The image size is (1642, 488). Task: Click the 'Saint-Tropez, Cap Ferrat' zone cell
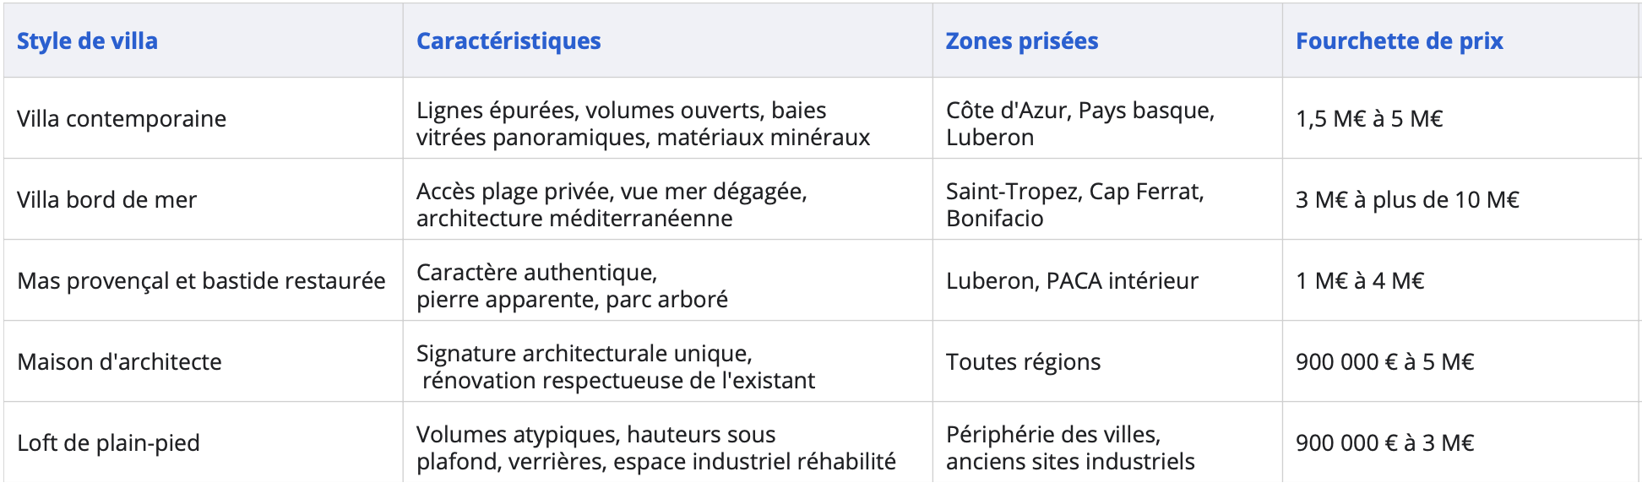1107,199
